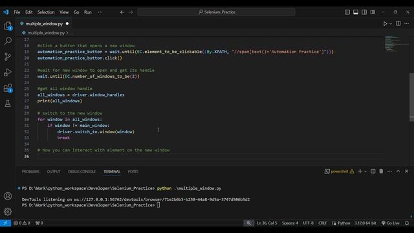Open the new terminal launch profile dropdown
This screenshot has height=233, width=414.
pos(365,172)
